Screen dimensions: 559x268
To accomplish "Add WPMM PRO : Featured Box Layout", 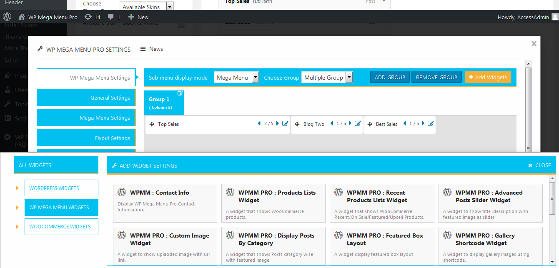I will [x=382, y=246].
